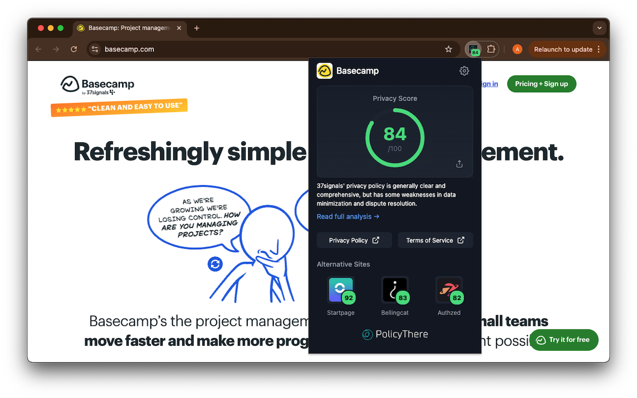Open PolicyThere extension settings gear
This screenshot has height=398, width=637.
click(464, 71)
